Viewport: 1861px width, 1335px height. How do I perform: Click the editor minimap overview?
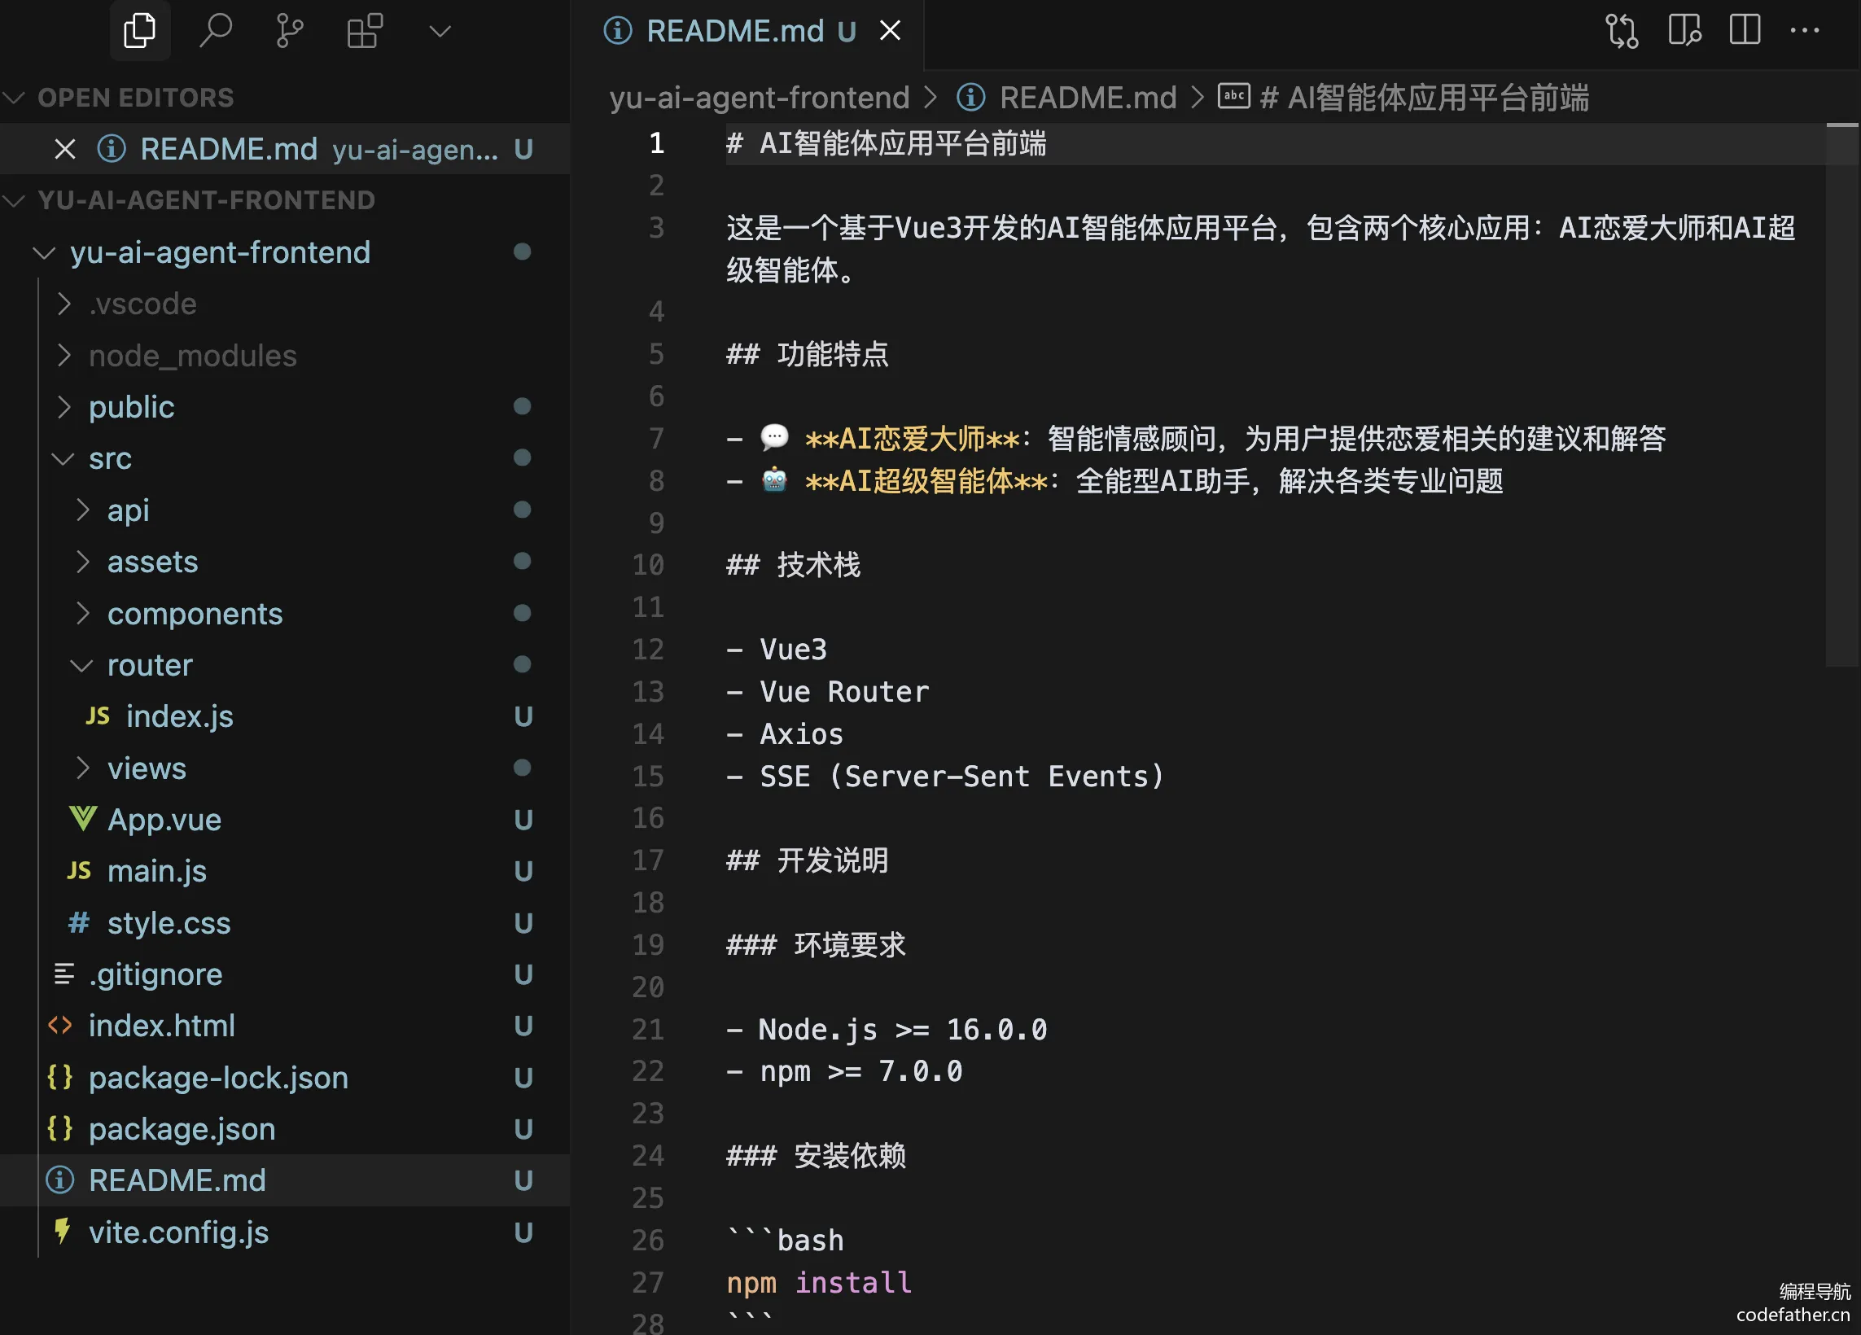(1841, 394)
